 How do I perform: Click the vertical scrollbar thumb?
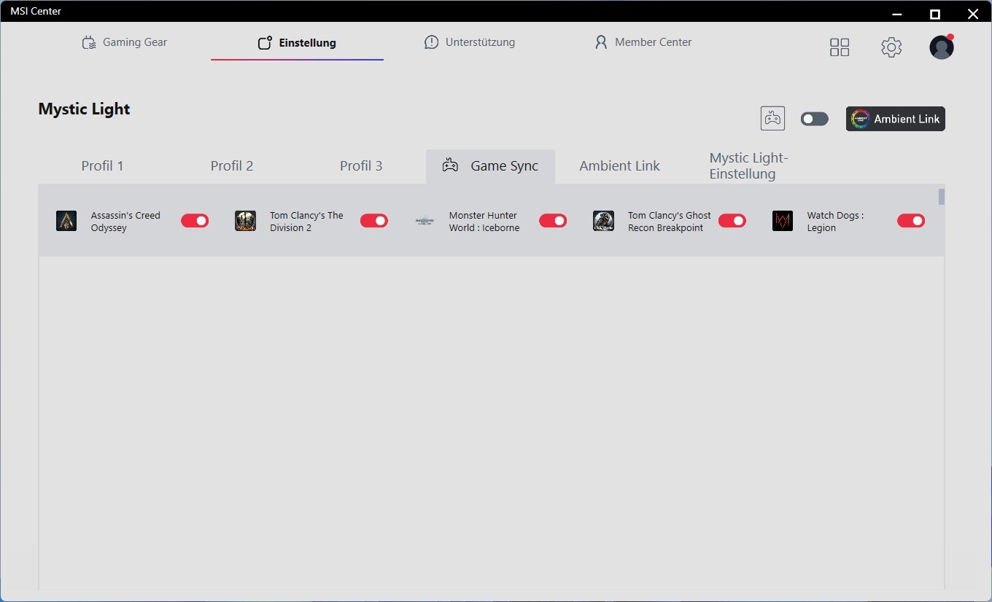pos(941,197)
